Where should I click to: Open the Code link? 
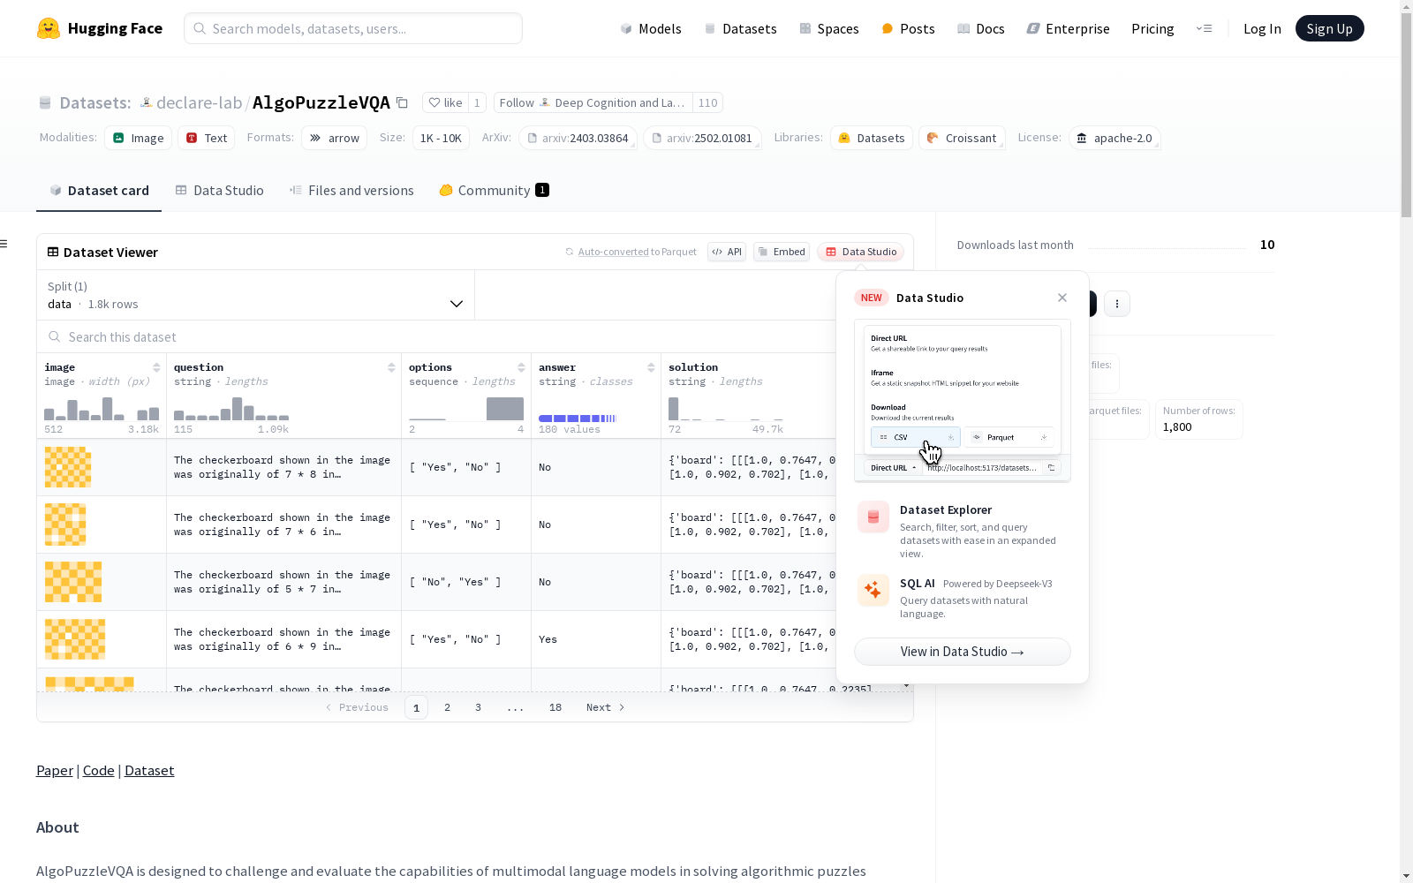[99, 770]
